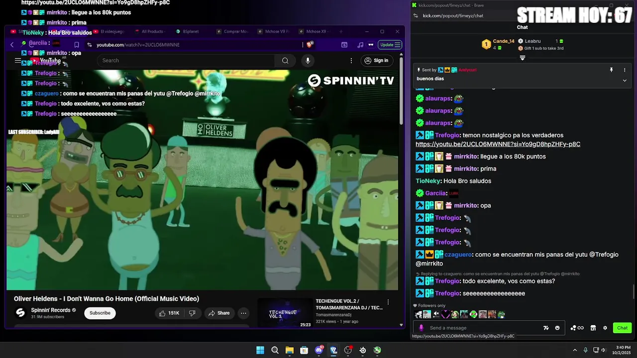Open Brave Shields lion icon in address bar
The width and height of the screenshot is (637, 358).
(x=310, y=45)
